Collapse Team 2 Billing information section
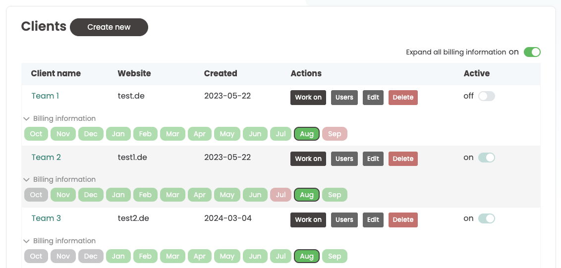 point(27,180)
